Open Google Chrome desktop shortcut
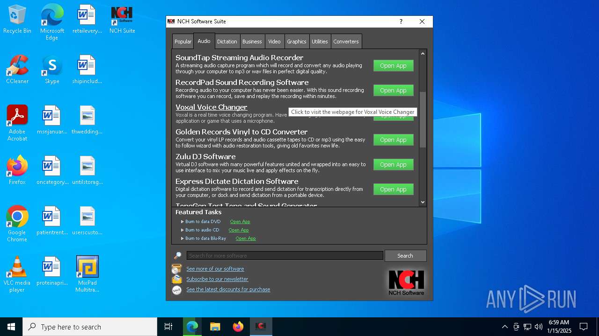The height and width of the screenshot is (336, 599). (x=17, y=224)
